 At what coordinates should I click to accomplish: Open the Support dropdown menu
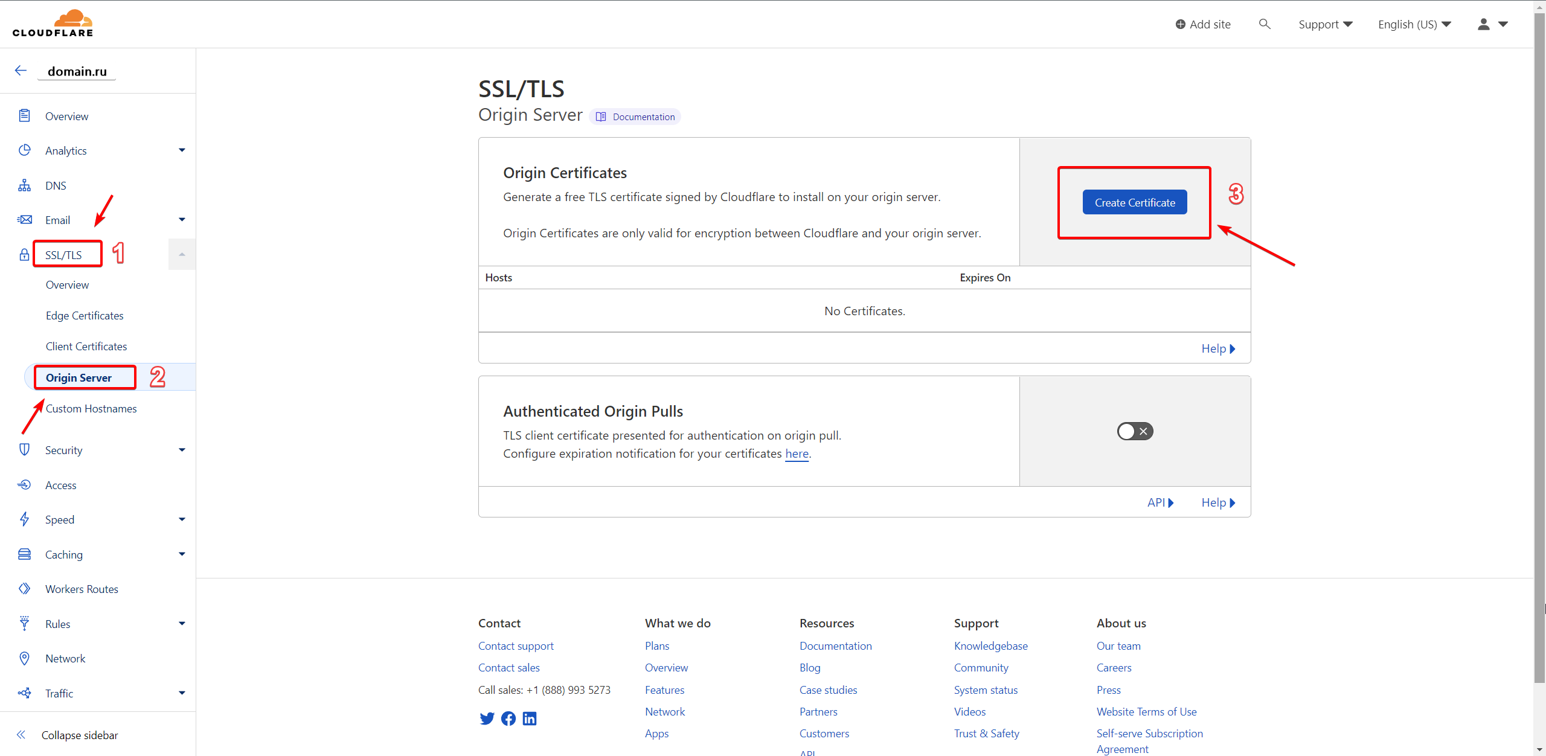tap(1325, 24)
